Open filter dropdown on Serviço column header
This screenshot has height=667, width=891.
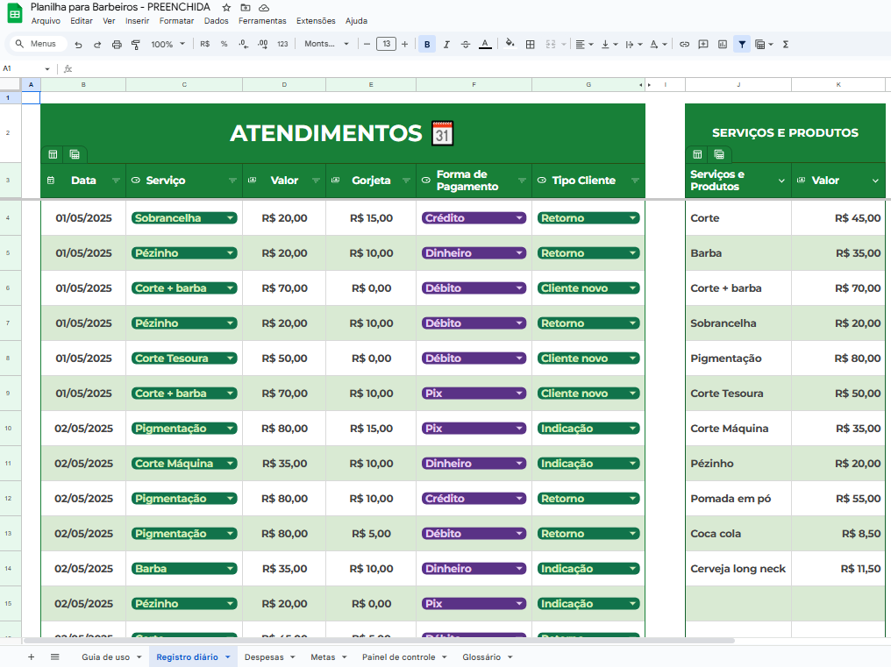(232, 181)
